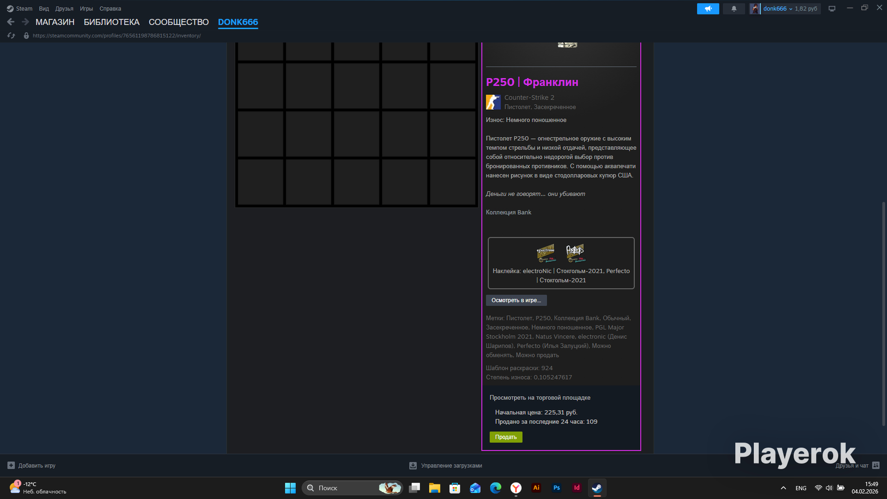Click the Износ: Немного поношенное line
This screenshot has width=887, height=499.
[526, 120]
